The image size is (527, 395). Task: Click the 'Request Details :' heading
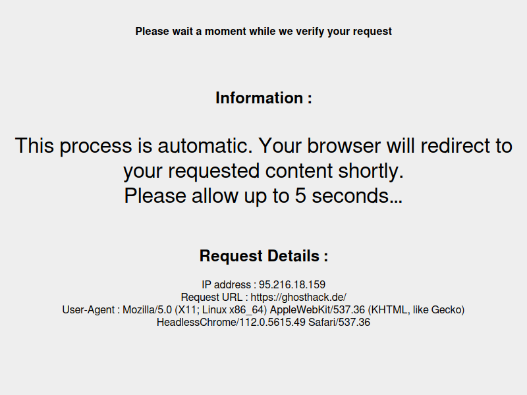tap(264, 256)
